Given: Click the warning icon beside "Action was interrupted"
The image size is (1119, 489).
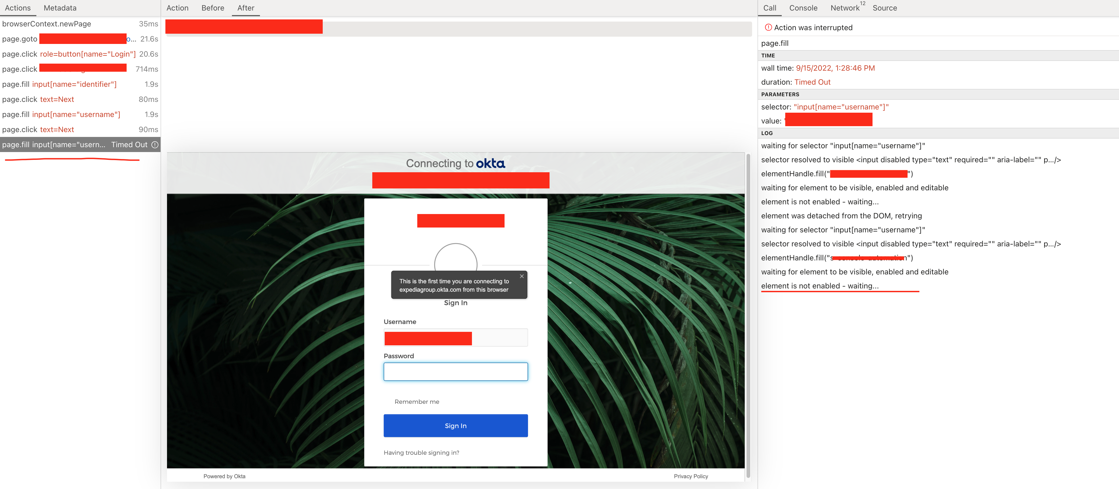Looking at the screenshot, I should pos(768,27).
